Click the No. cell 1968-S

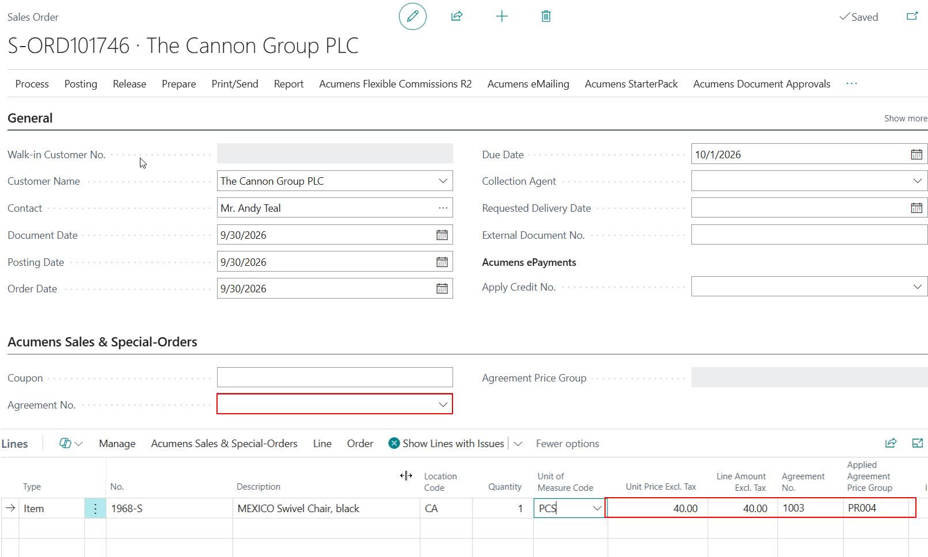point(169,508)
